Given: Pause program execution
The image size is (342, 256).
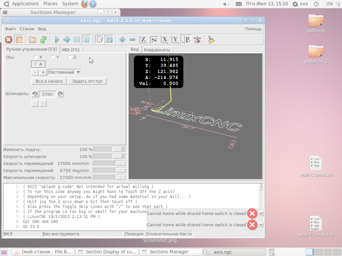Looking at the screenshot, I should point(77,40).
